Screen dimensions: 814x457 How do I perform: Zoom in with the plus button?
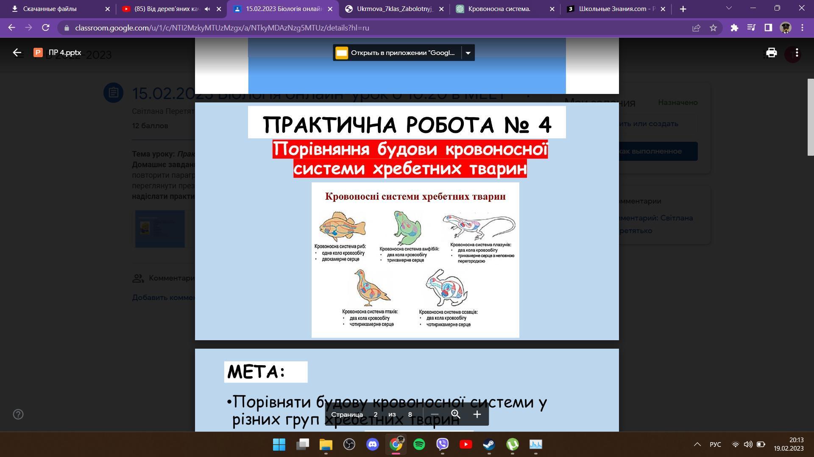(477, 414)
